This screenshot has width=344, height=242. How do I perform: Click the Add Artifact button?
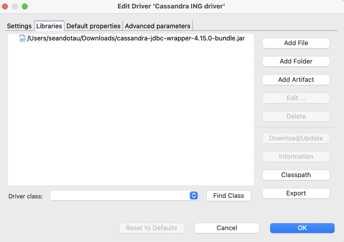pyautogui.click(x=296, y=80)
